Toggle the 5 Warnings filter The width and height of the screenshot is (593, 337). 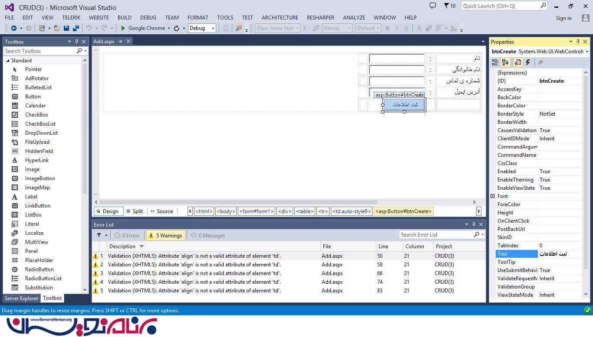(x=165, y=235)
